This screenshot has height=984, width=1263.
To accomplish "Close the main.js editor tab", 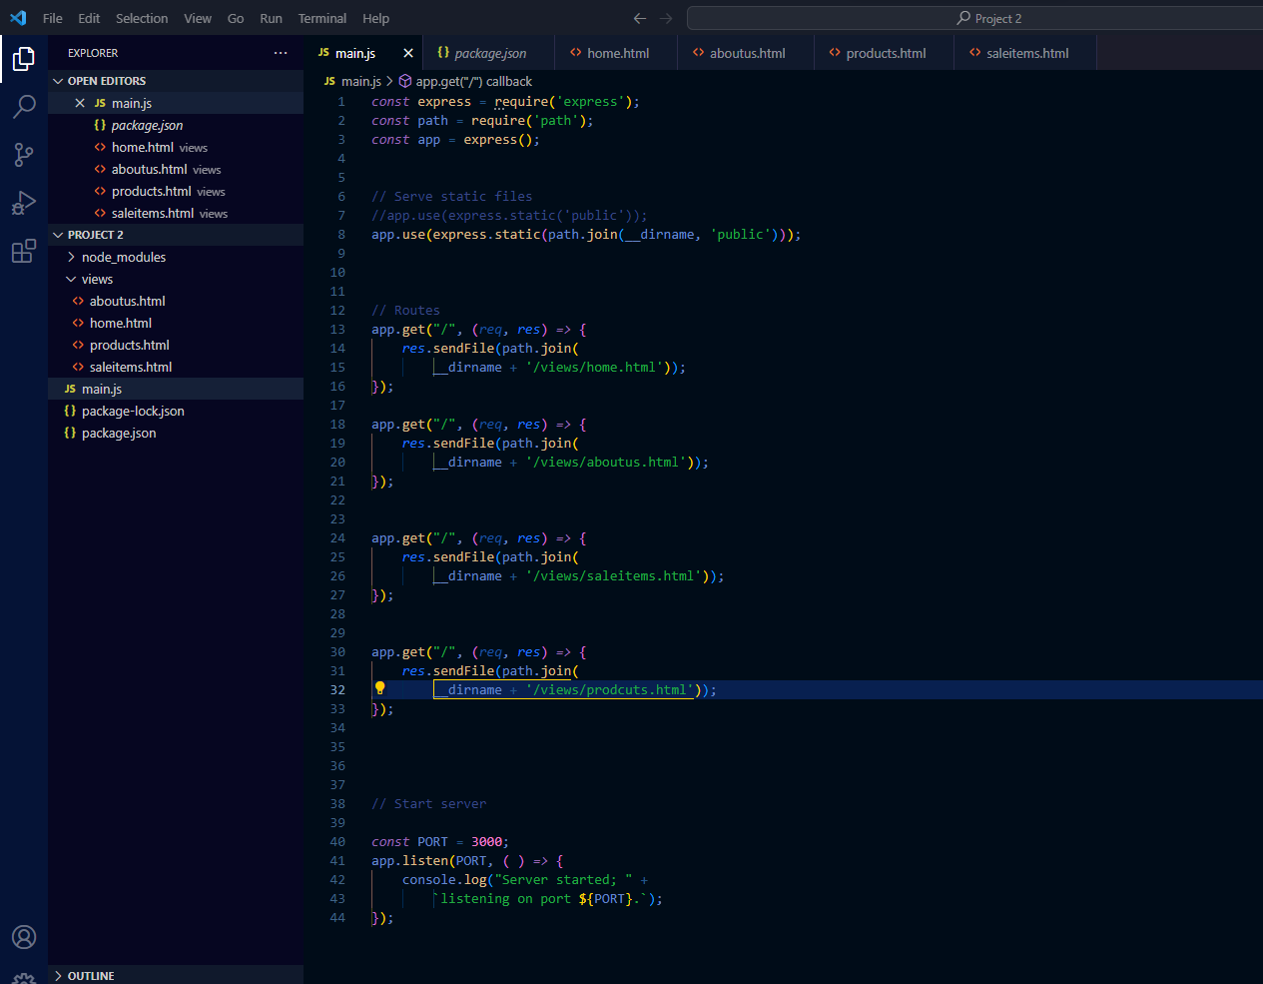I will pos(407,53).
